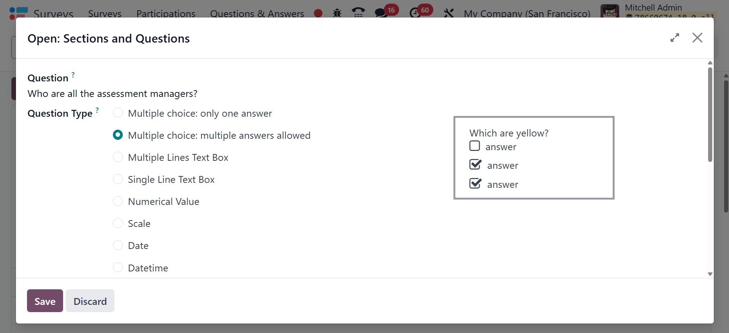Select the Multiple Lines Text Box option

click(118, 157)
